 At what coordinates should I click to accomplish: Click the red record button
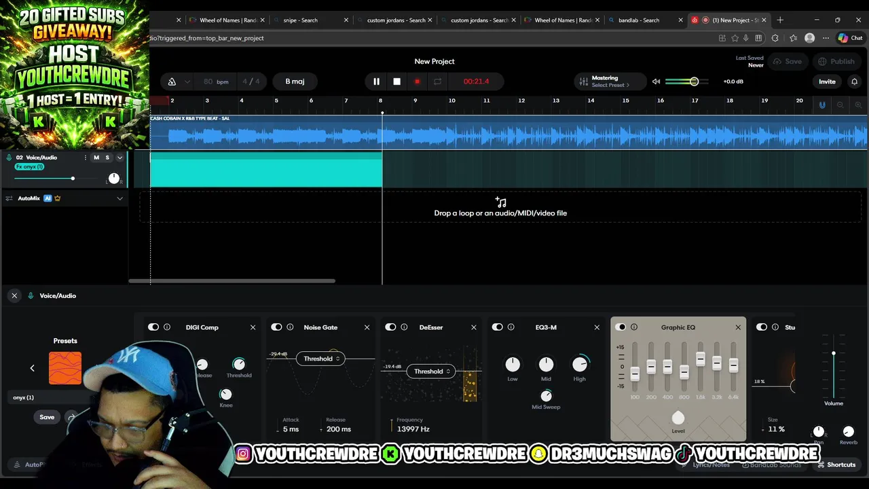417,81
